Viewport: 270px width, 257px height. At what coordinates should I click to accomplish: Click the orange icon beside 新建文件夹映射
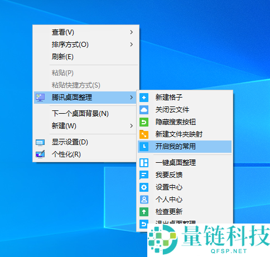tap(144, 134)
